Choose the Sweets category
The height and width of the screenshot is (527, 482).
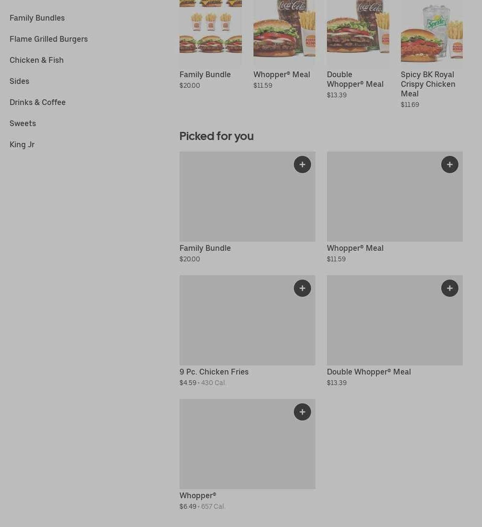[23, 123]
